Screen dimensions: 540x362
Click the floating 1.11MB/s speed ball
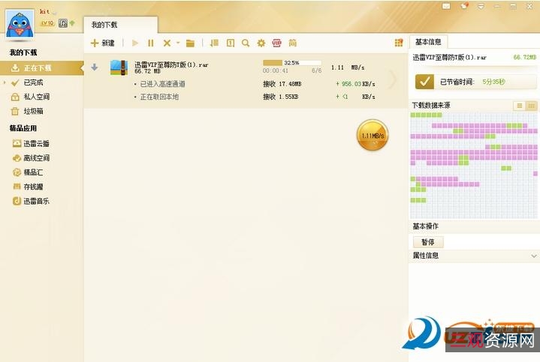[x=373, y=136]
